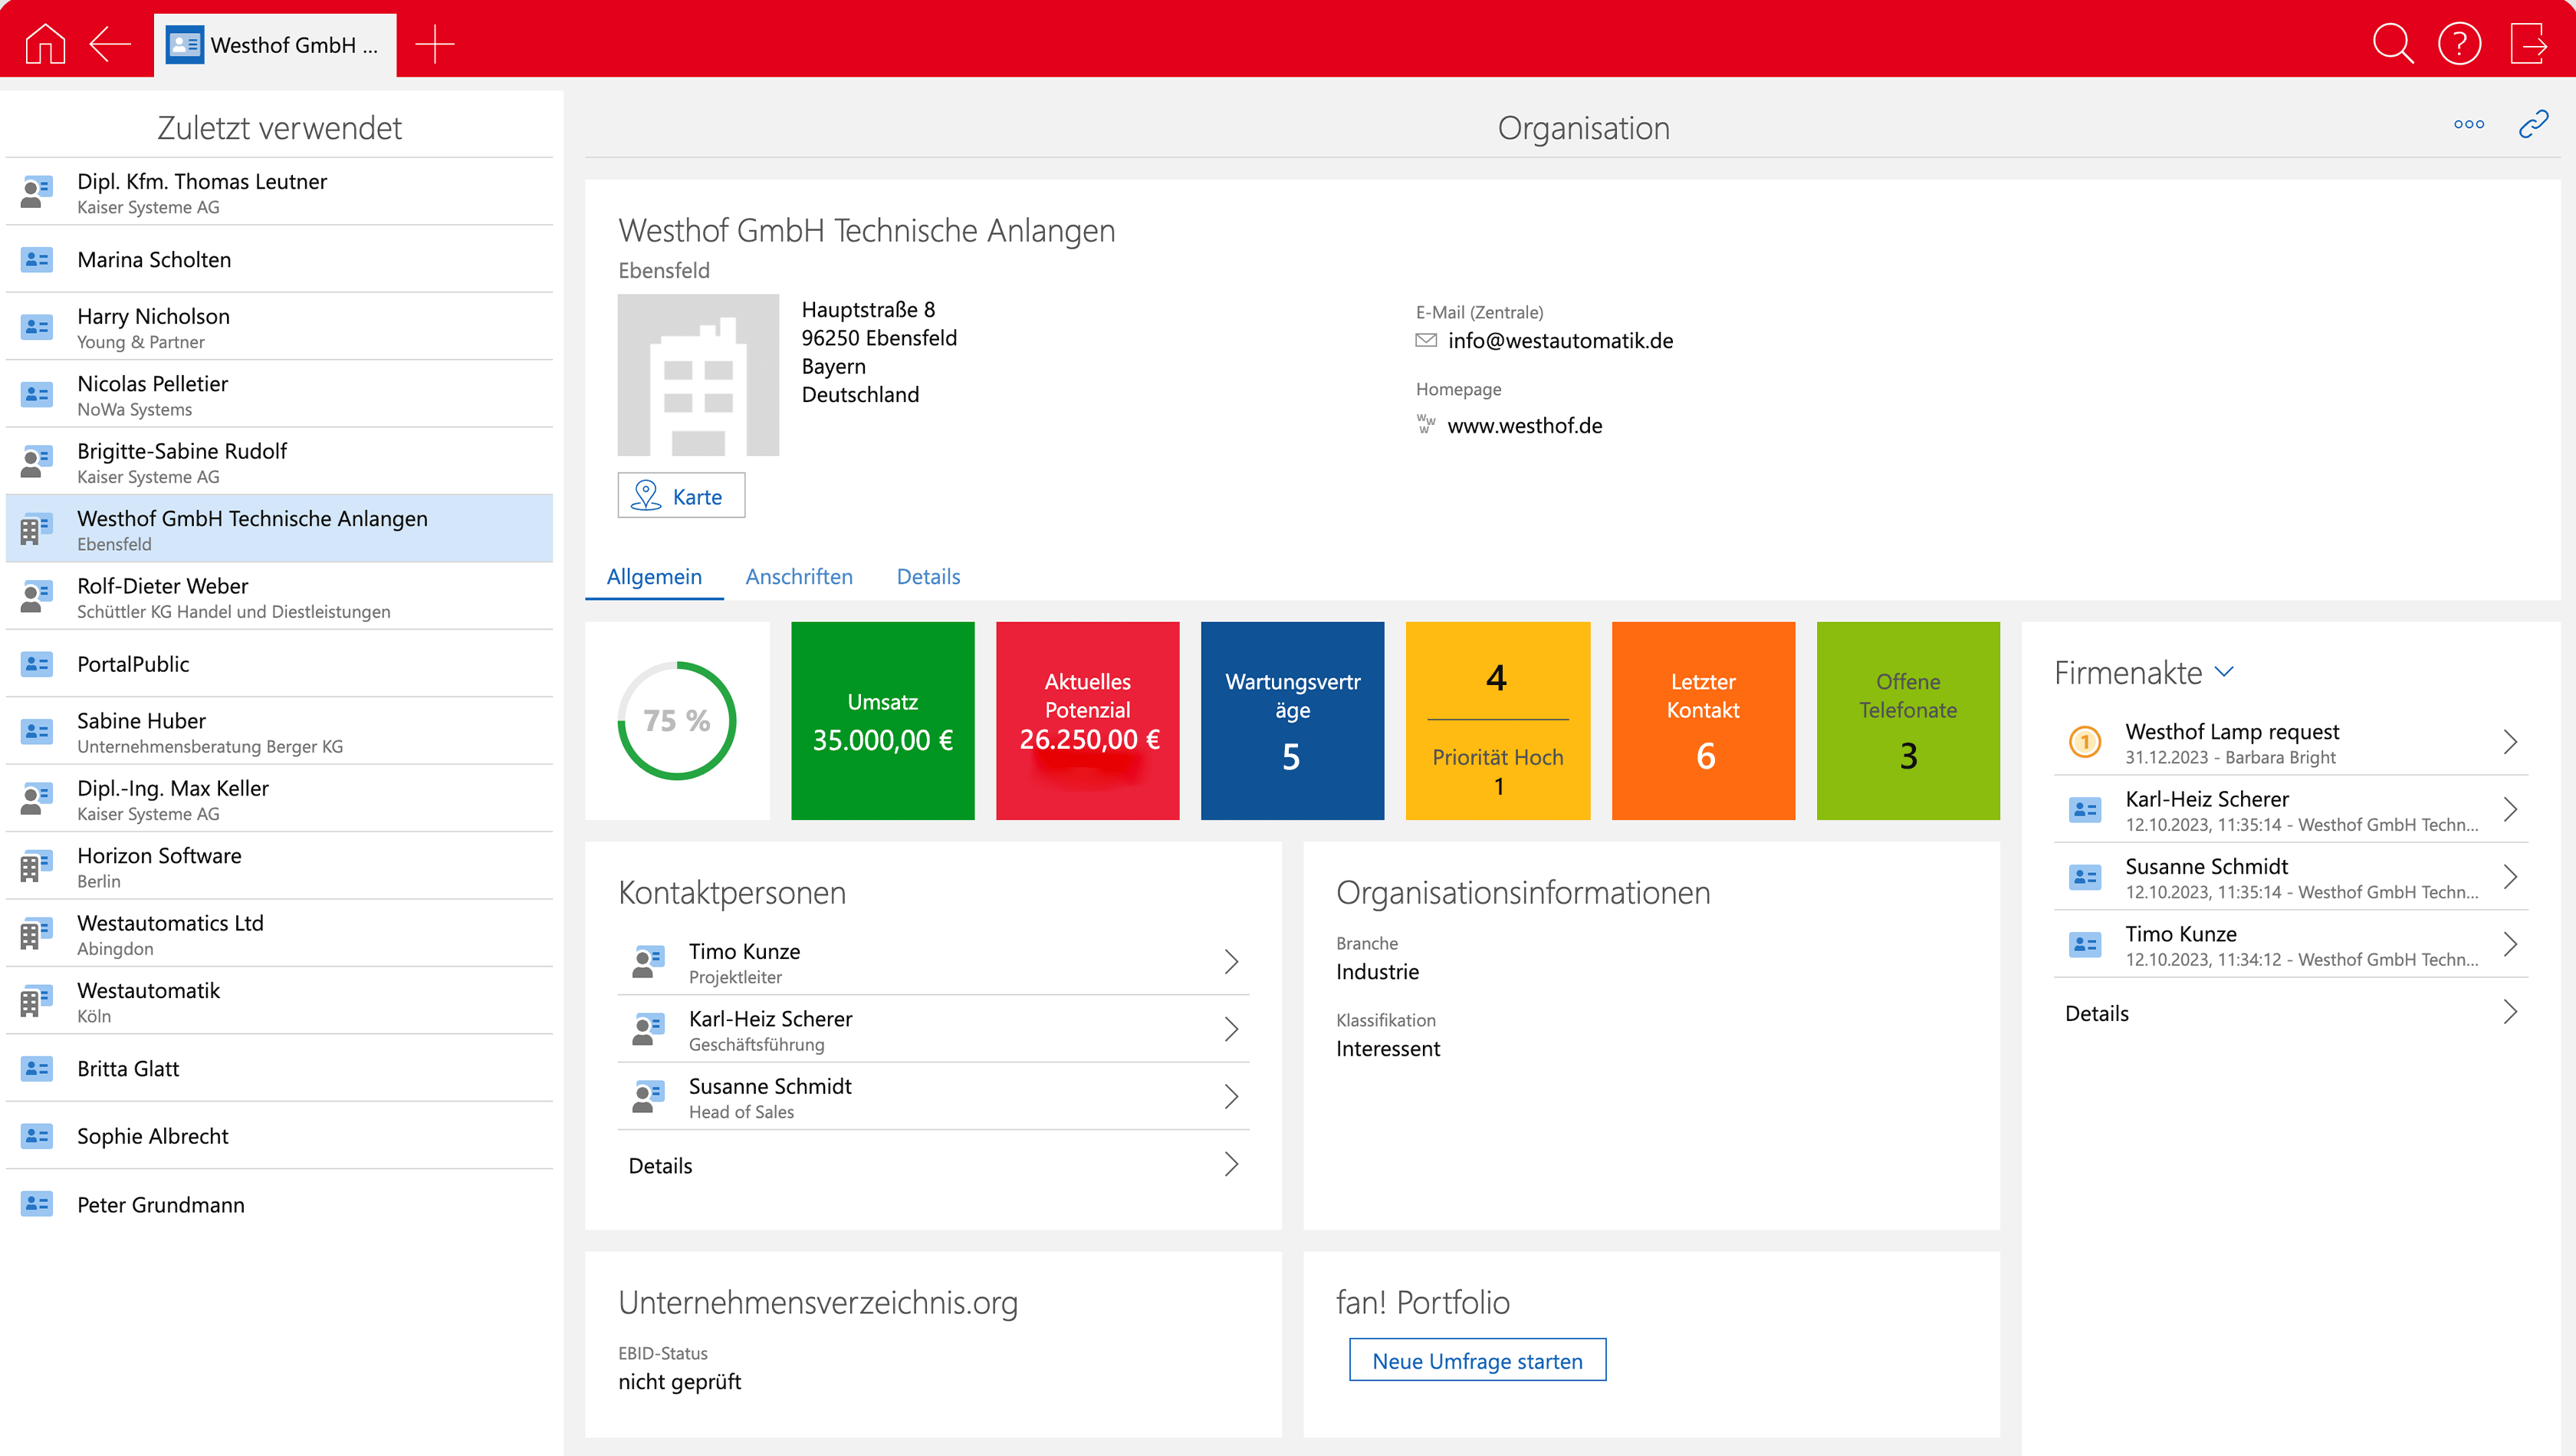Open a new tab with plus icon

point(434,44)
